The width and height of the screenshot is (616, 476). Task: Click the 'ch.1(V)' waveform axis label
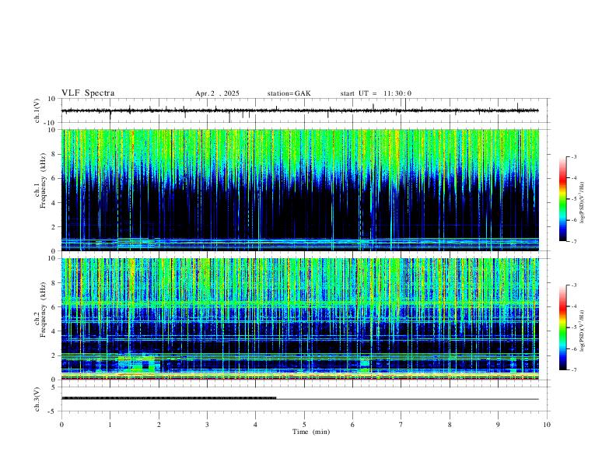[37, 110]
